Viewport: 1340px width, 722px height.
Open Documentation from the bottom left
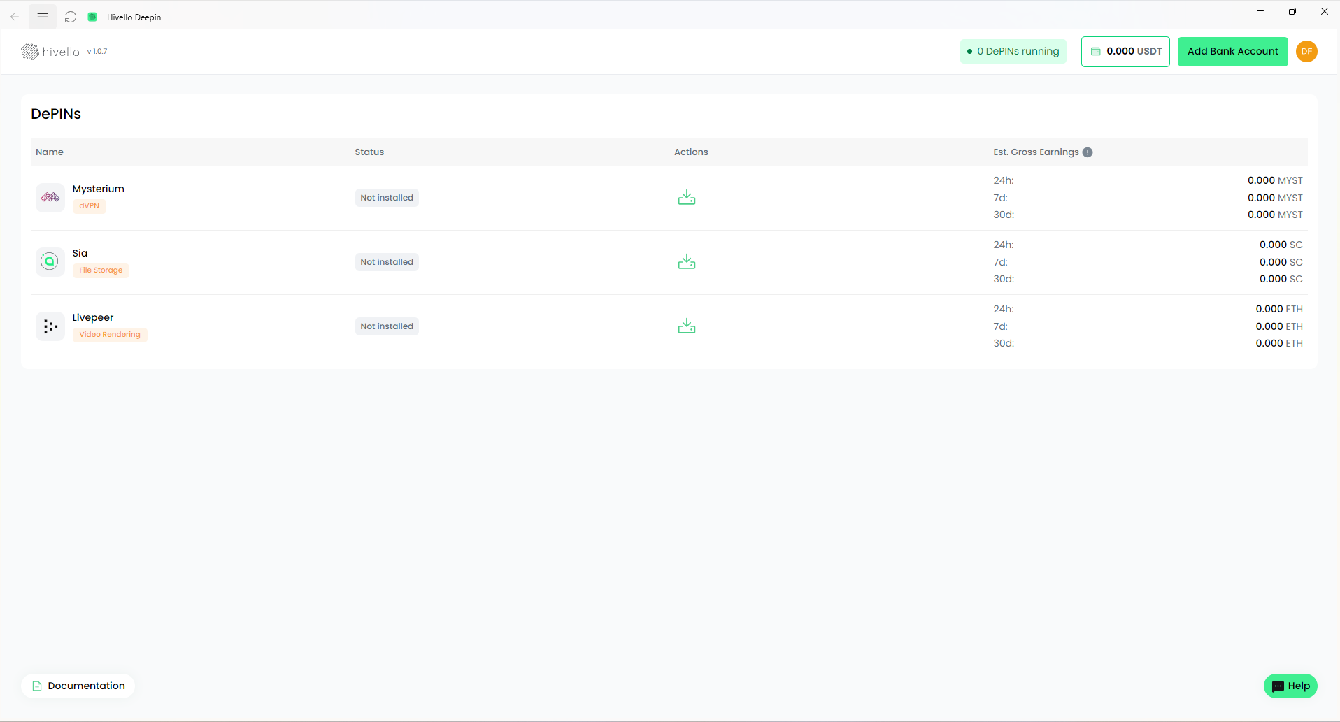(x=78, y=686)
